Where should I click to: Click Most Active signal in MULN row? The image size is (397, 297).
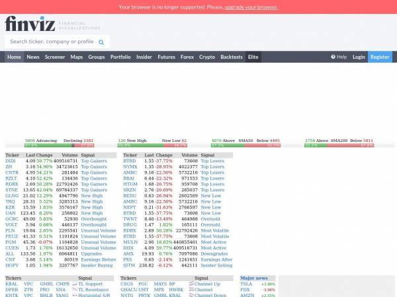click(x=214, y=242)
